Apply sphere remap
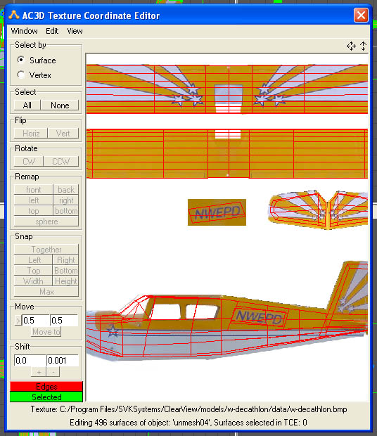Image resolution: width=377 pixels, height=436 pixels. pos(46,222)
